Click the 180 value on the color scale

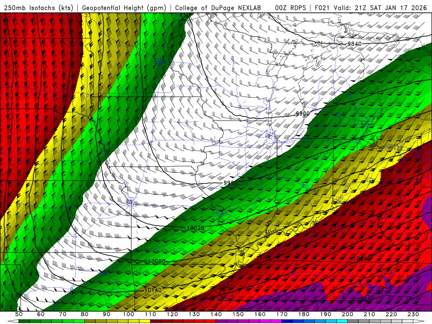303,314
